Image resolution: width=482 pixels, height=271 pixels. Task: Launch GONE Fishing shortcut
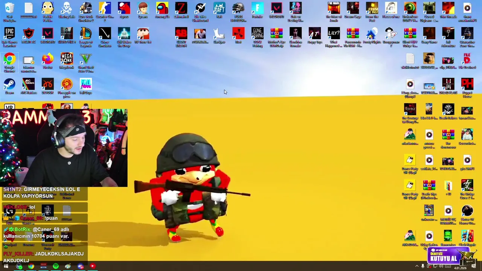click(x=258, y=37)
